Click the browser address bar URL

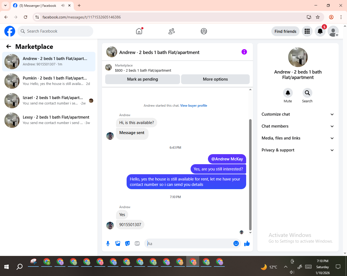pyautogui.click(x=82, y=17)
